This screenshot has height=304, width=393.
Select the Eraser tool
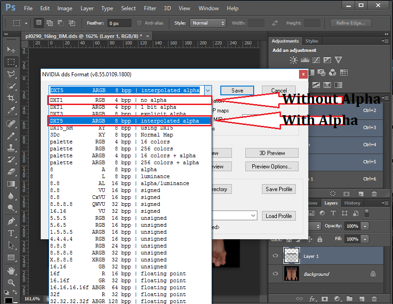tap(11, 171)
